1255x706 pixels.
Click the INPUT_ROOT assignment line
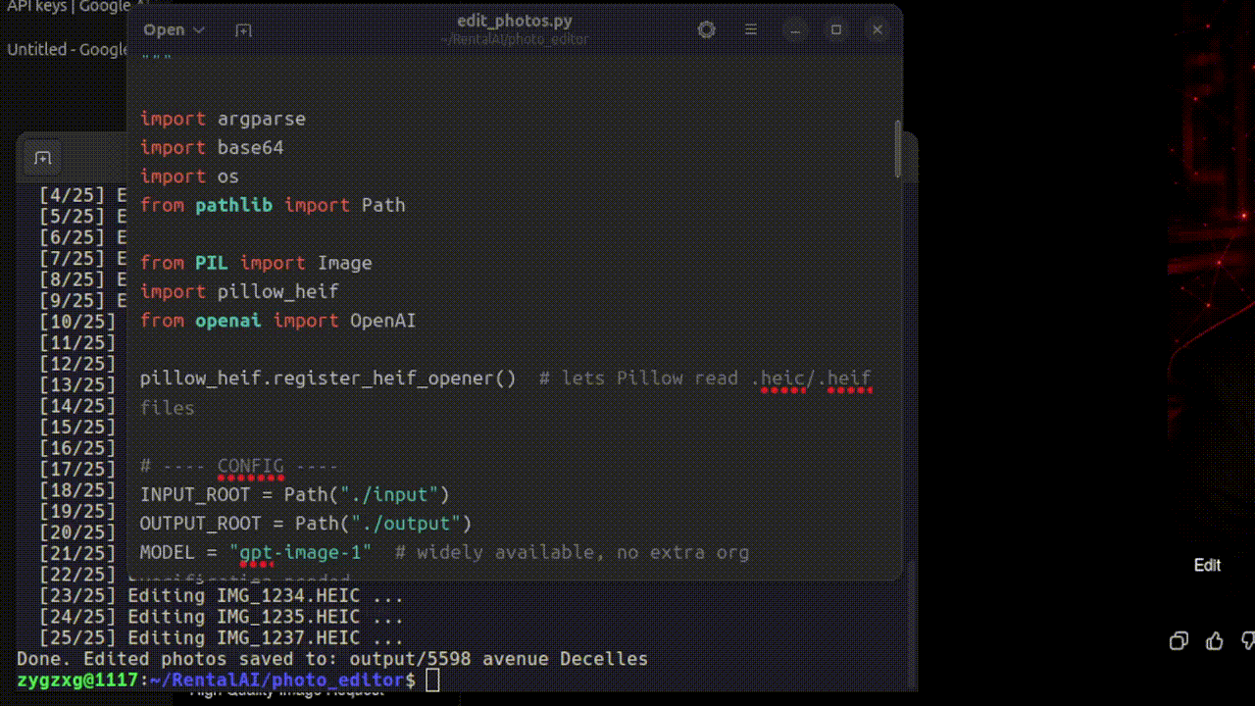click(294, 494)
